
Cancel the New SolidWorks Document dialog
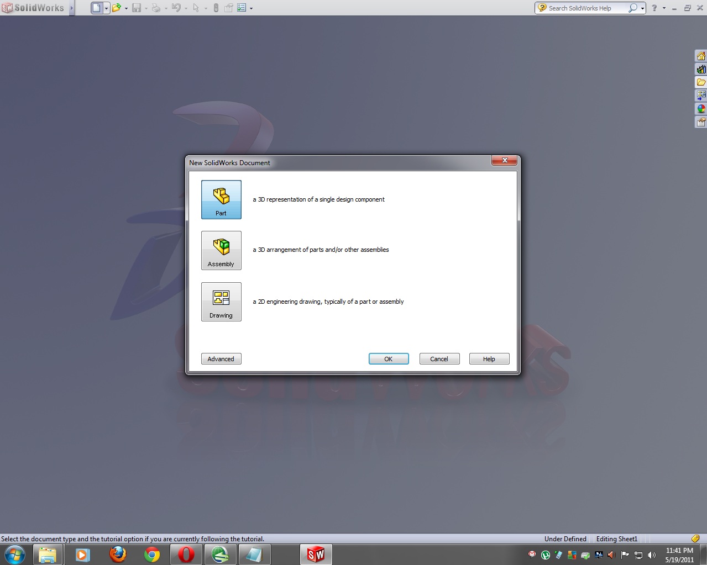(x=439, y=359)
